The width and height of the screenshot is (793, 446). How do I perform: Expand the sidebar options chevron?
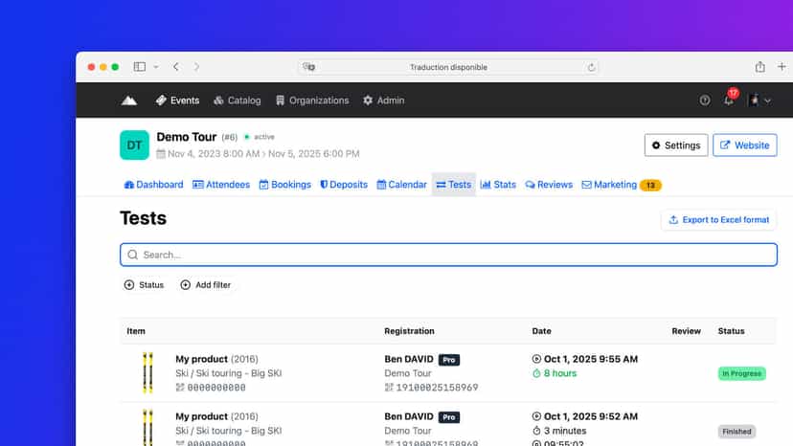pos(156,67)
